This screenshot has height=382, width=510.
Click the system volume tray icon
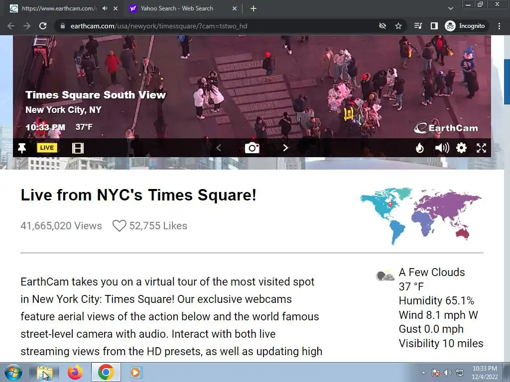pyautogui.click(x=448, y=373)
